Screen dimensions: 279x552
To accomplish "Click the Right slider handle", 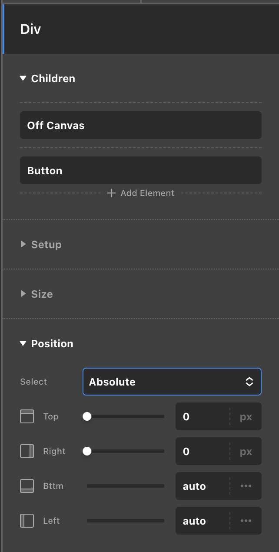I will pos(87,451).
